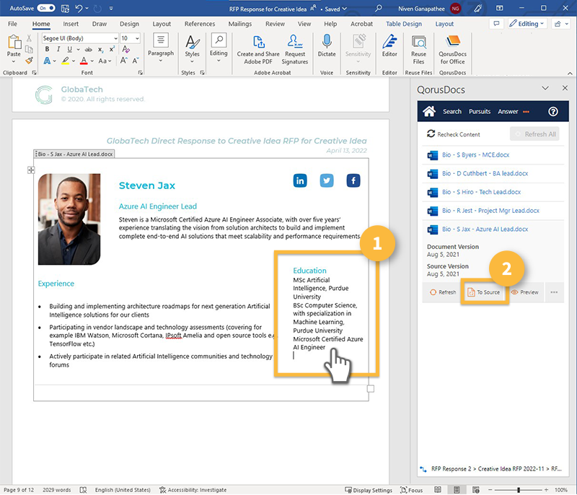Viewport: 577px width, 495px height.
Task: Open the QorusDocs Pursuits tab
Action: click(480, 112)
